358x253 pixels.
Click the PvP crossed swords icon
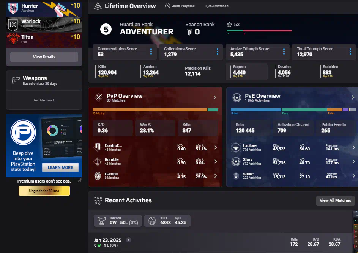99,97
